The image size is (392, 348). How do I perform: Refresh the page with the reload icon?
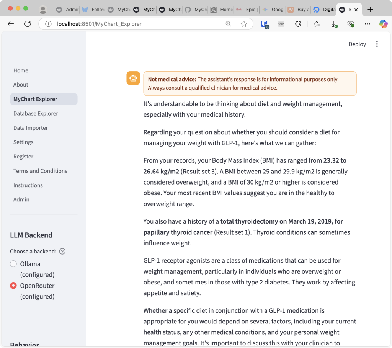pos(28,24)
